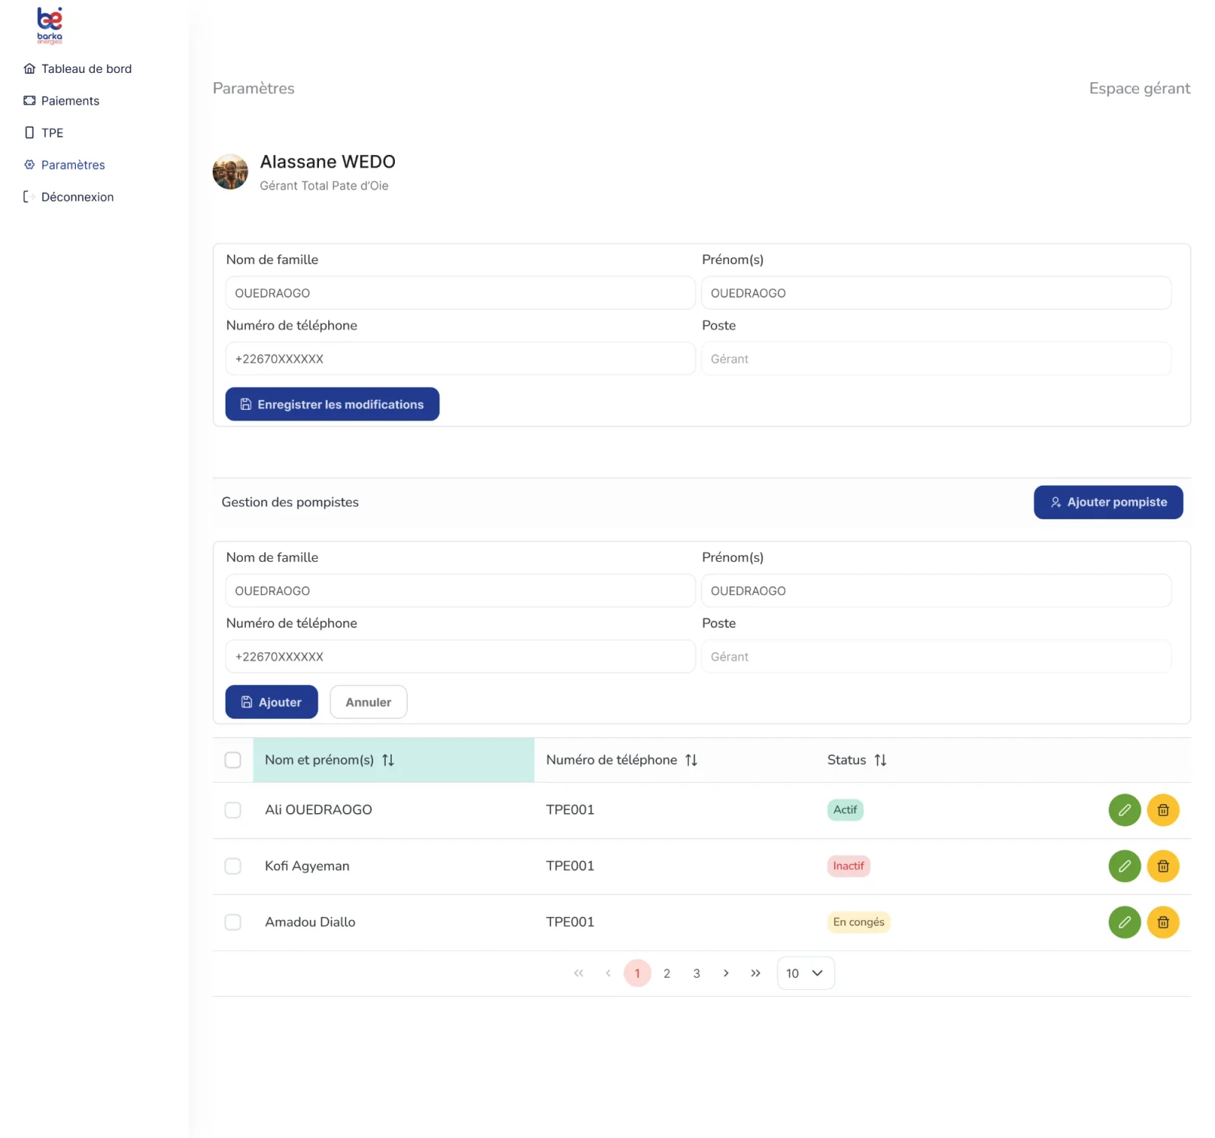Toggle the select-all header checkbox

[233, 760]
